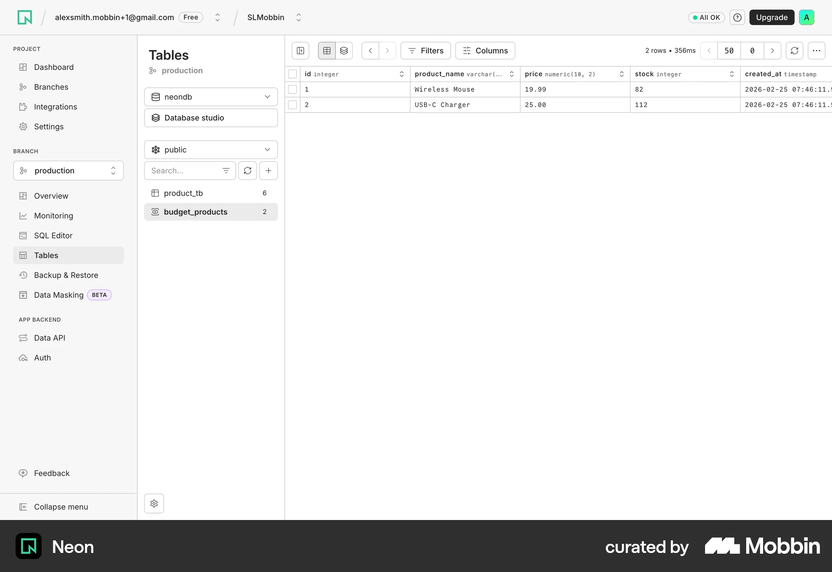Select the budget_products view
Screen dimensions: 832x572
211,212
